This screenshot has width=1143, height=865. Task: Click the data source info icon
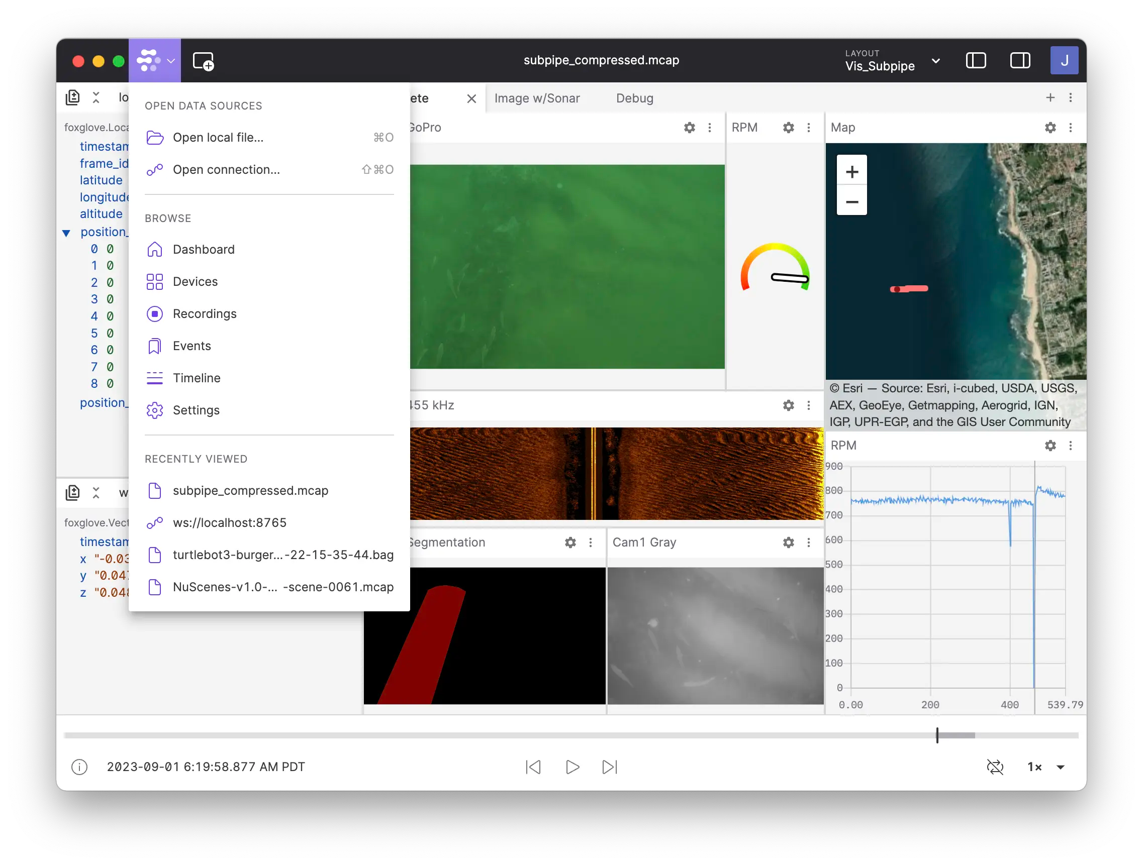point(79,768)
